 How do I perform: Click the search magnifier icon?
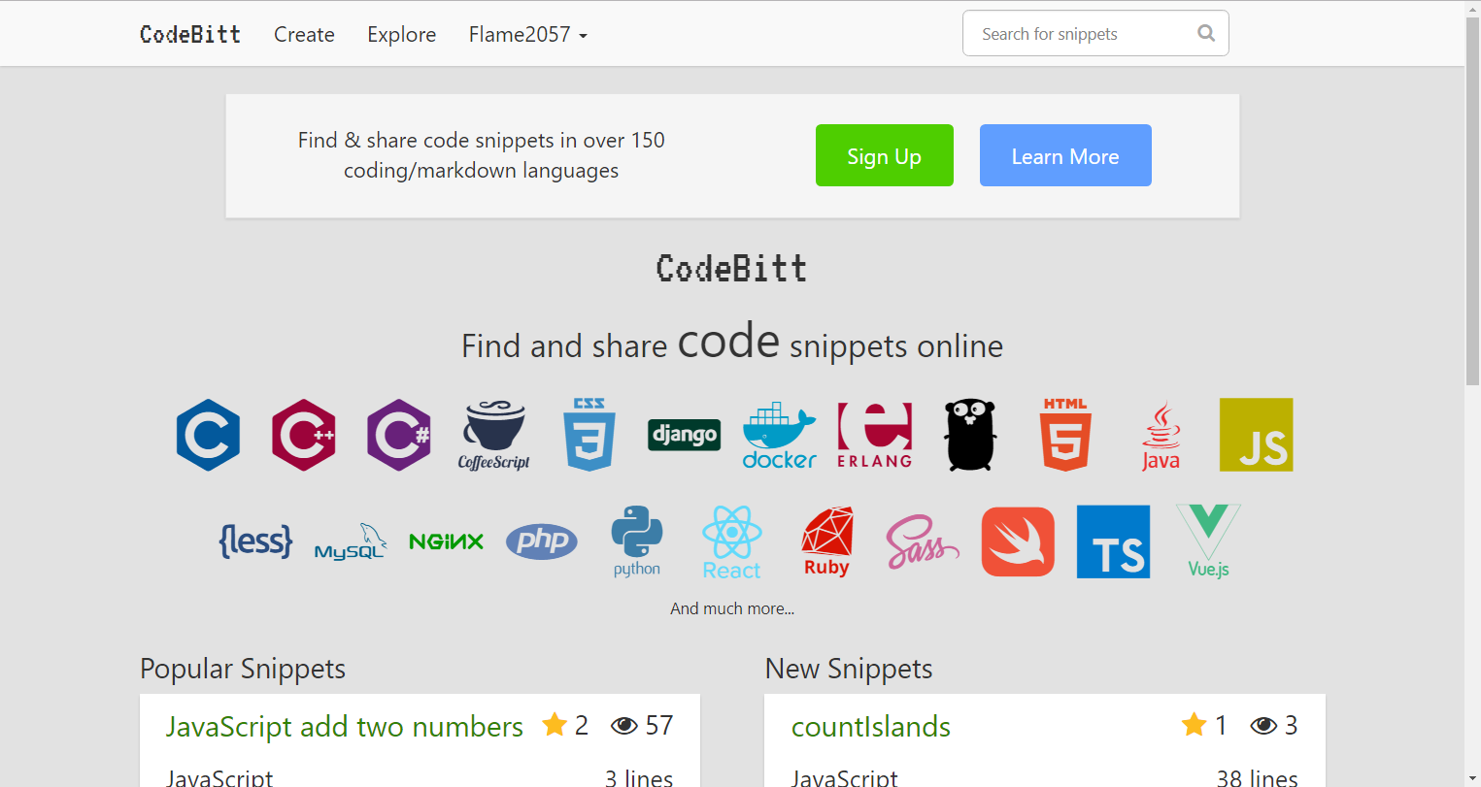tap(1206, 33)
